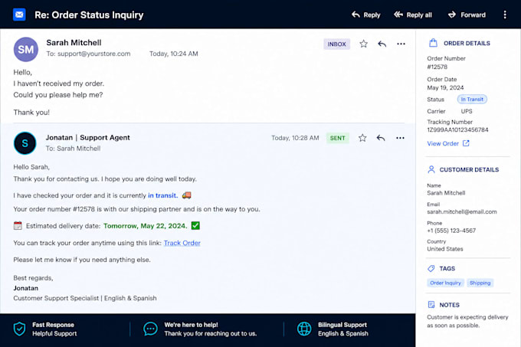Click 'Tomorrow, May 22, 2024.' delivery date
This screenshot has width=521, height=347.
[x=146, y=226]
